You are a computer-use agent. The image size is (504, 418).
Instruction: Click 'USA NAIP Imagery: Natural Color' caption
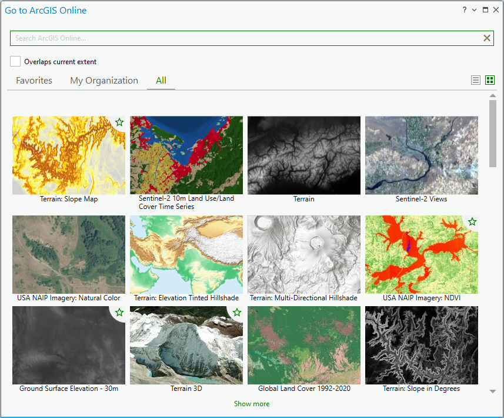click(69, 298)
